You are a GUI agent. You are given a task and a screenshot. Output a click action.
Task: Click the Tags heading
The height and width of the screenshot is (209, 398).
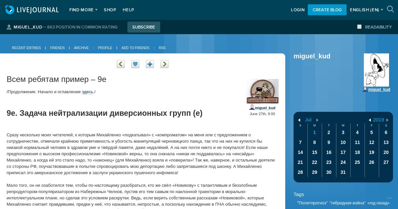click(x=299, y=194)
